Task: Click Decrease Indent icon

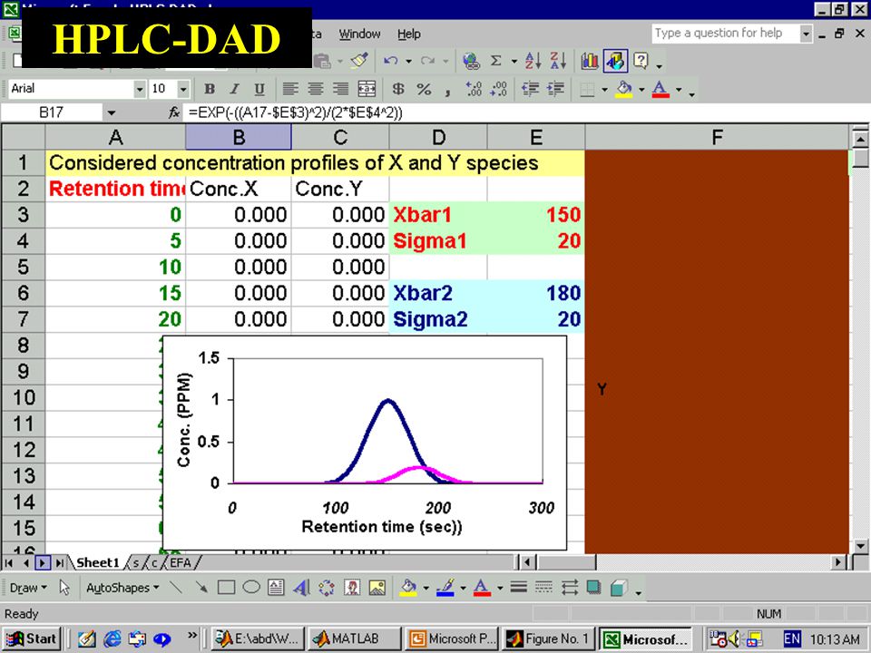Action: click(530, 89)
